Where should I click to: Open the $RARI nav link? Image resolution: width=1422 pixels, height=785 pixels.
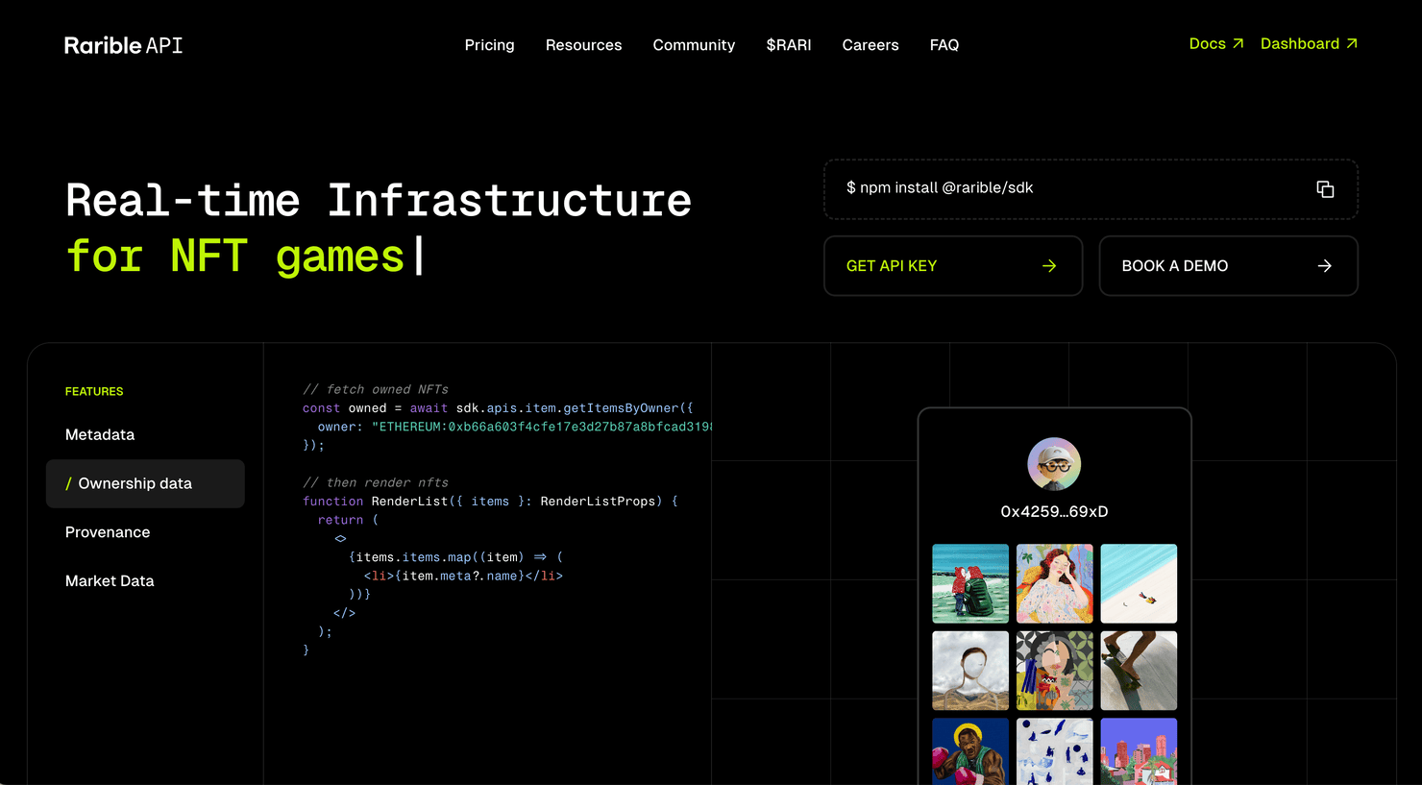pos(789,45)
